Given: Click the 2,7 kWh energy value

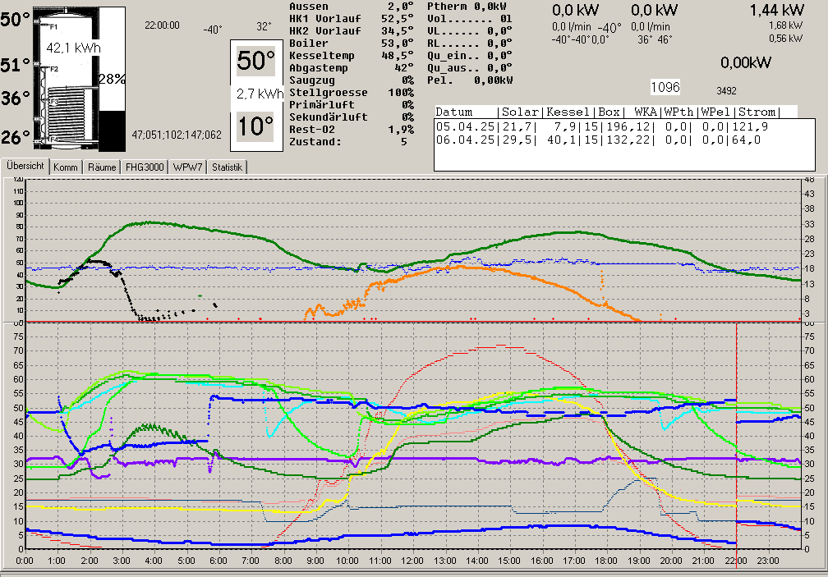Looking at the screenshot, I should (255, 94).
